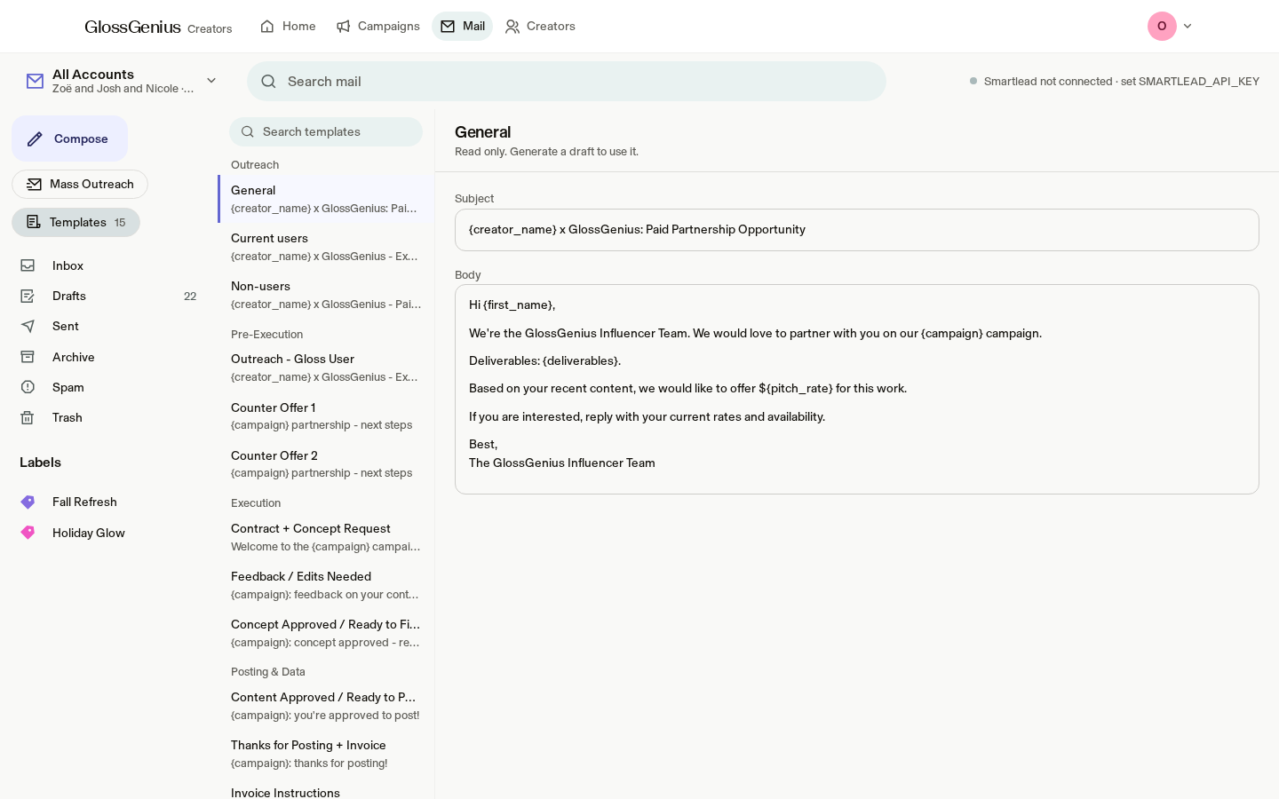The height and width of the screenshot is (799, 1279).
Task: Select Feedback / Edits Needed template
Action: coord(326,585)
